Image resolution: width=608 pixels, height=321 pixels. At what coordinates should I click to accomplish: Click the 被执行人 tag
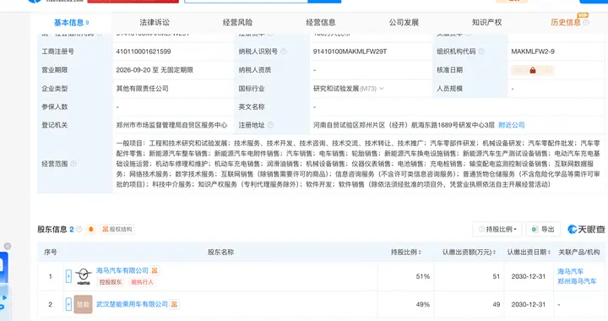coord(142,282)
